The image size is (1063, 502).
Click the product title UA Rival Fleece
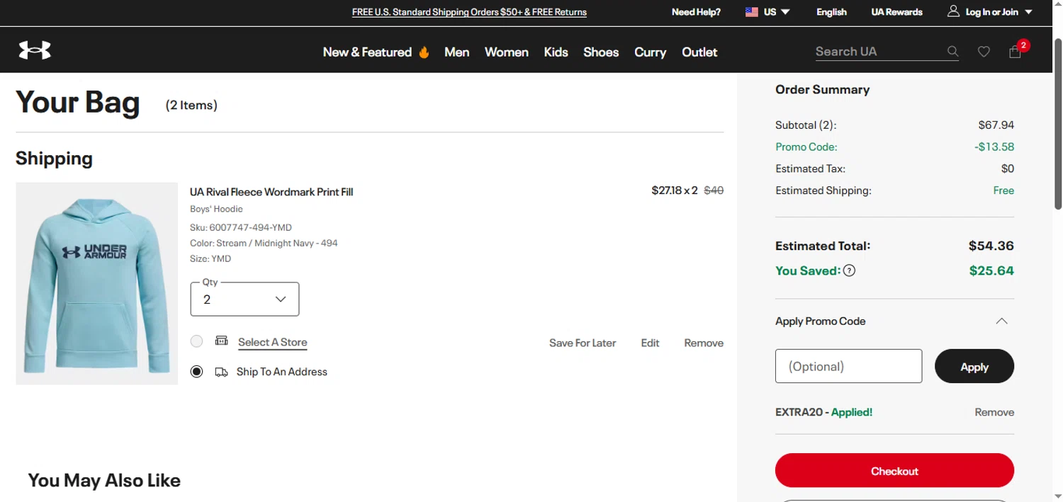click(271, 192)
